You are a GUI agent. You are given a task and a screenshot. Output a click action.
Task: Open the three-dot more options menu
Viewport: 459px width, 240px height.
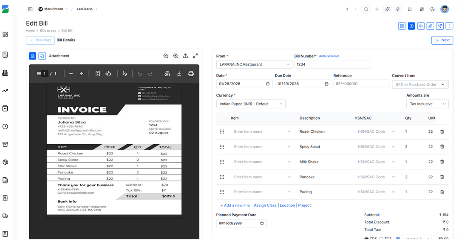pos(449,26)
